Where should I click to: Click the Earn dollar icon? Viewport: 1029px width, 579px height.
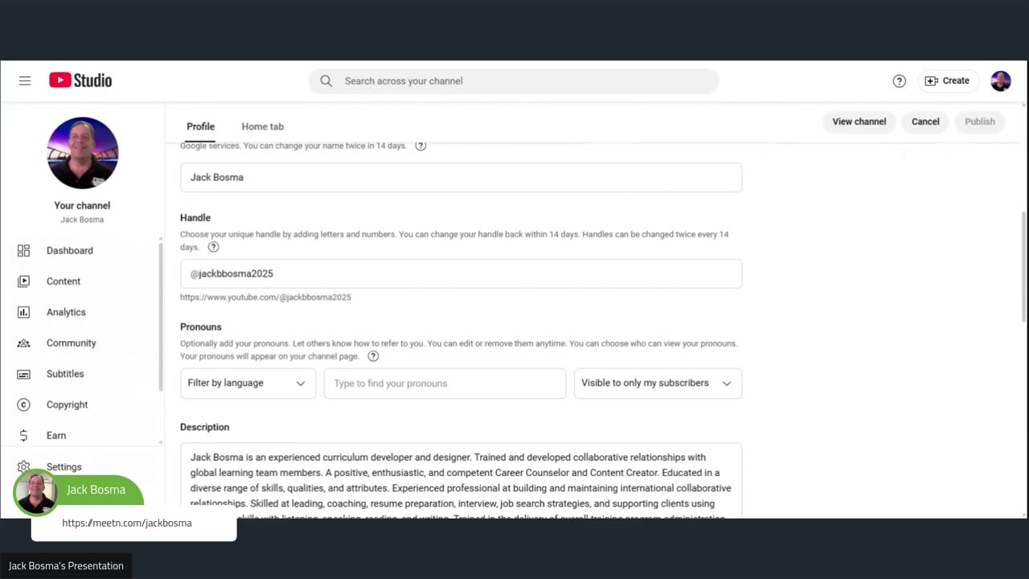click(23, 435)
